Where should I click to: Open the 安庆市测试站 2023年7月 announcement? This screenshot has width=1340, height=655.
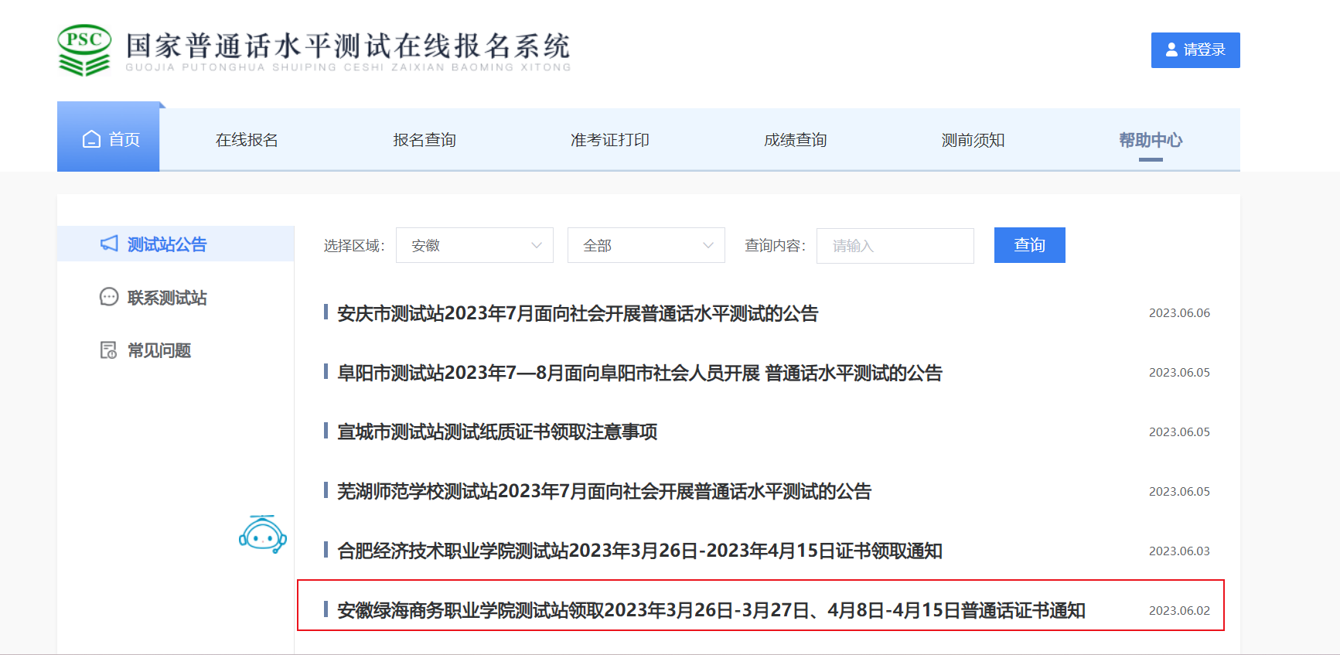coord(577,313)
